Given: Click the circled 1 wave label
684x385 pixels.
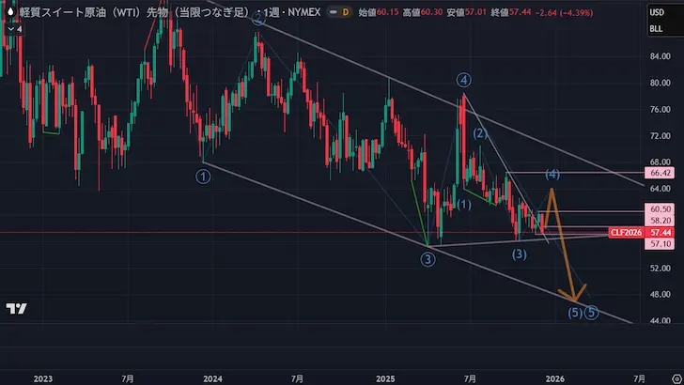Looking at the screenshot, I should point(204,175).
